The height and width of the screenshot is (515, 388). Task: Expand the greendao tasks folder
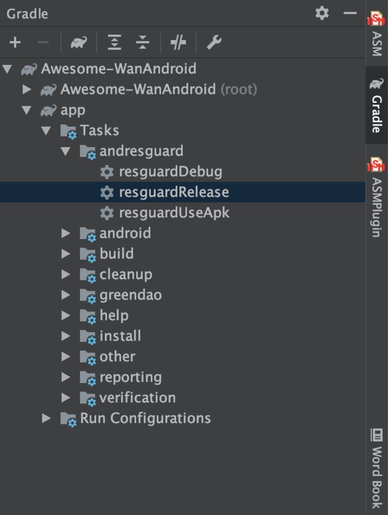click(66, 295)
